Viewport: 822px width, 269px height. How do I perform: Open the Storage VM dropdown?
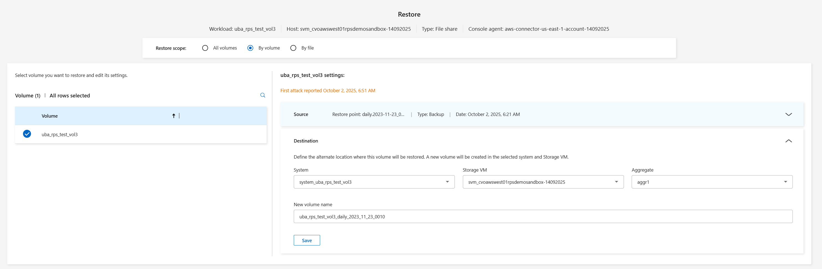(x=543, y=182)
